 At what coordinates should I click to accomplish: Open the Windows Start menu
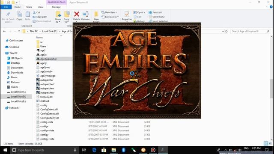5,150
